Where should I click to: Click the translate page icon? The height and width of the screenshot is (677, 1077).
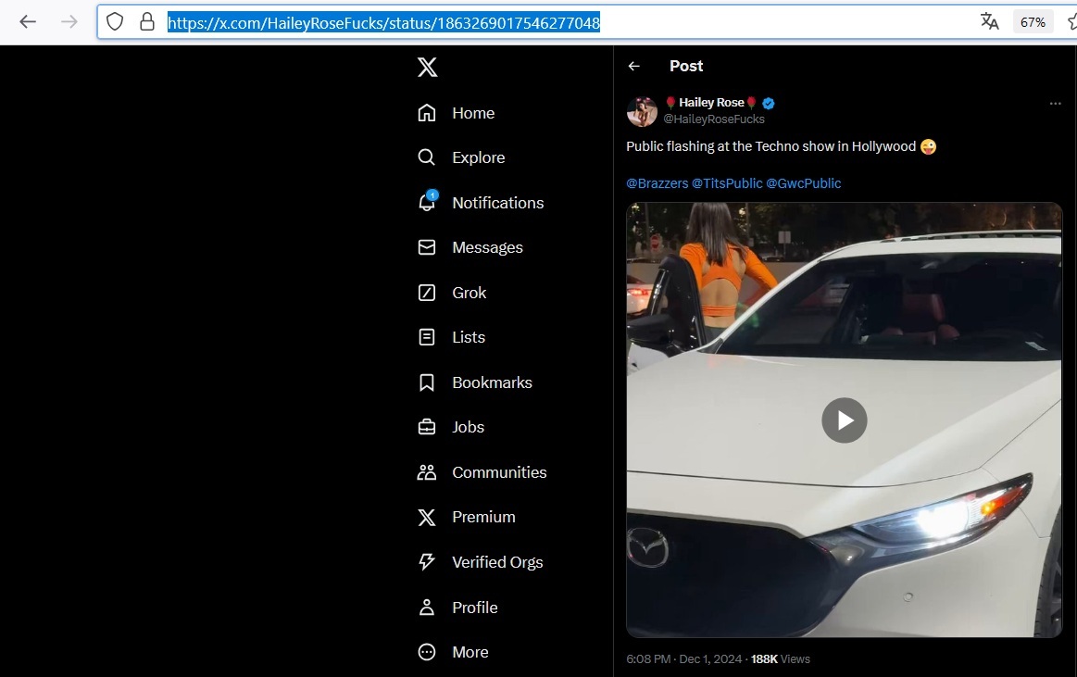pos(989,22)
